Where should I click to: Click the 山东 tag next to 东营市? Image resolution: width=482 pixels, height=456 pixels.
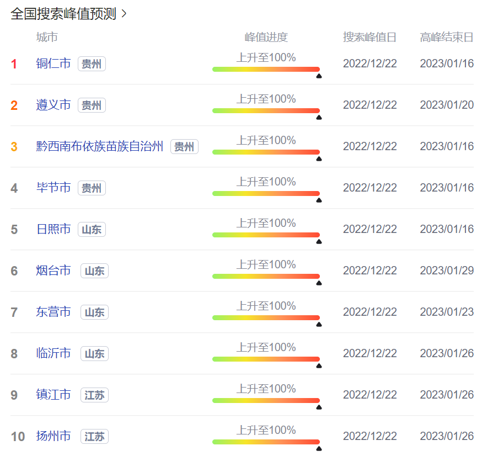point(95,312)
